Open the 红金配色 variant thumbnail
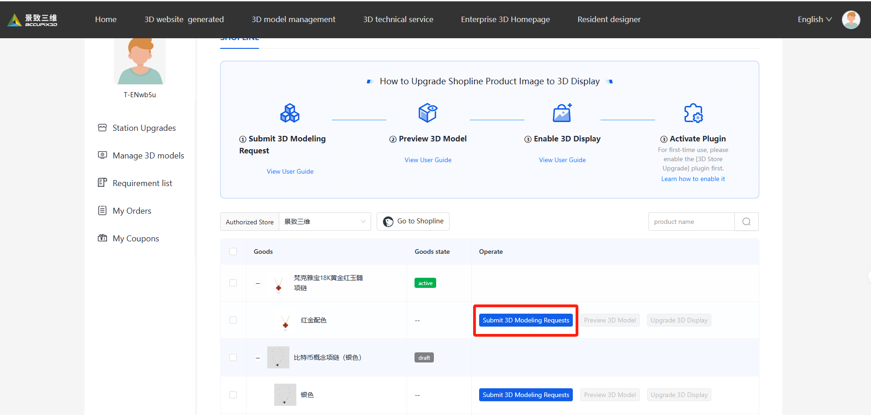Viewport: 871px width, 415px height. (x=285, y=320)
